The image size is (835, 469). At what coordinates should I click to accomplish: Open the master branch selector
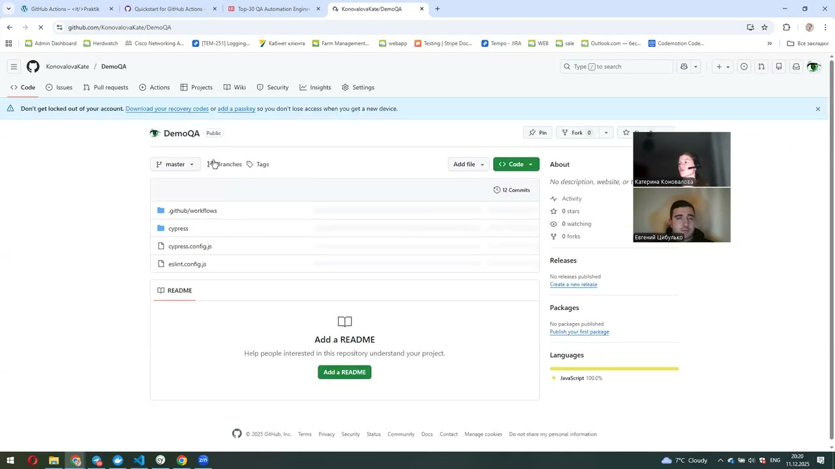175,164
